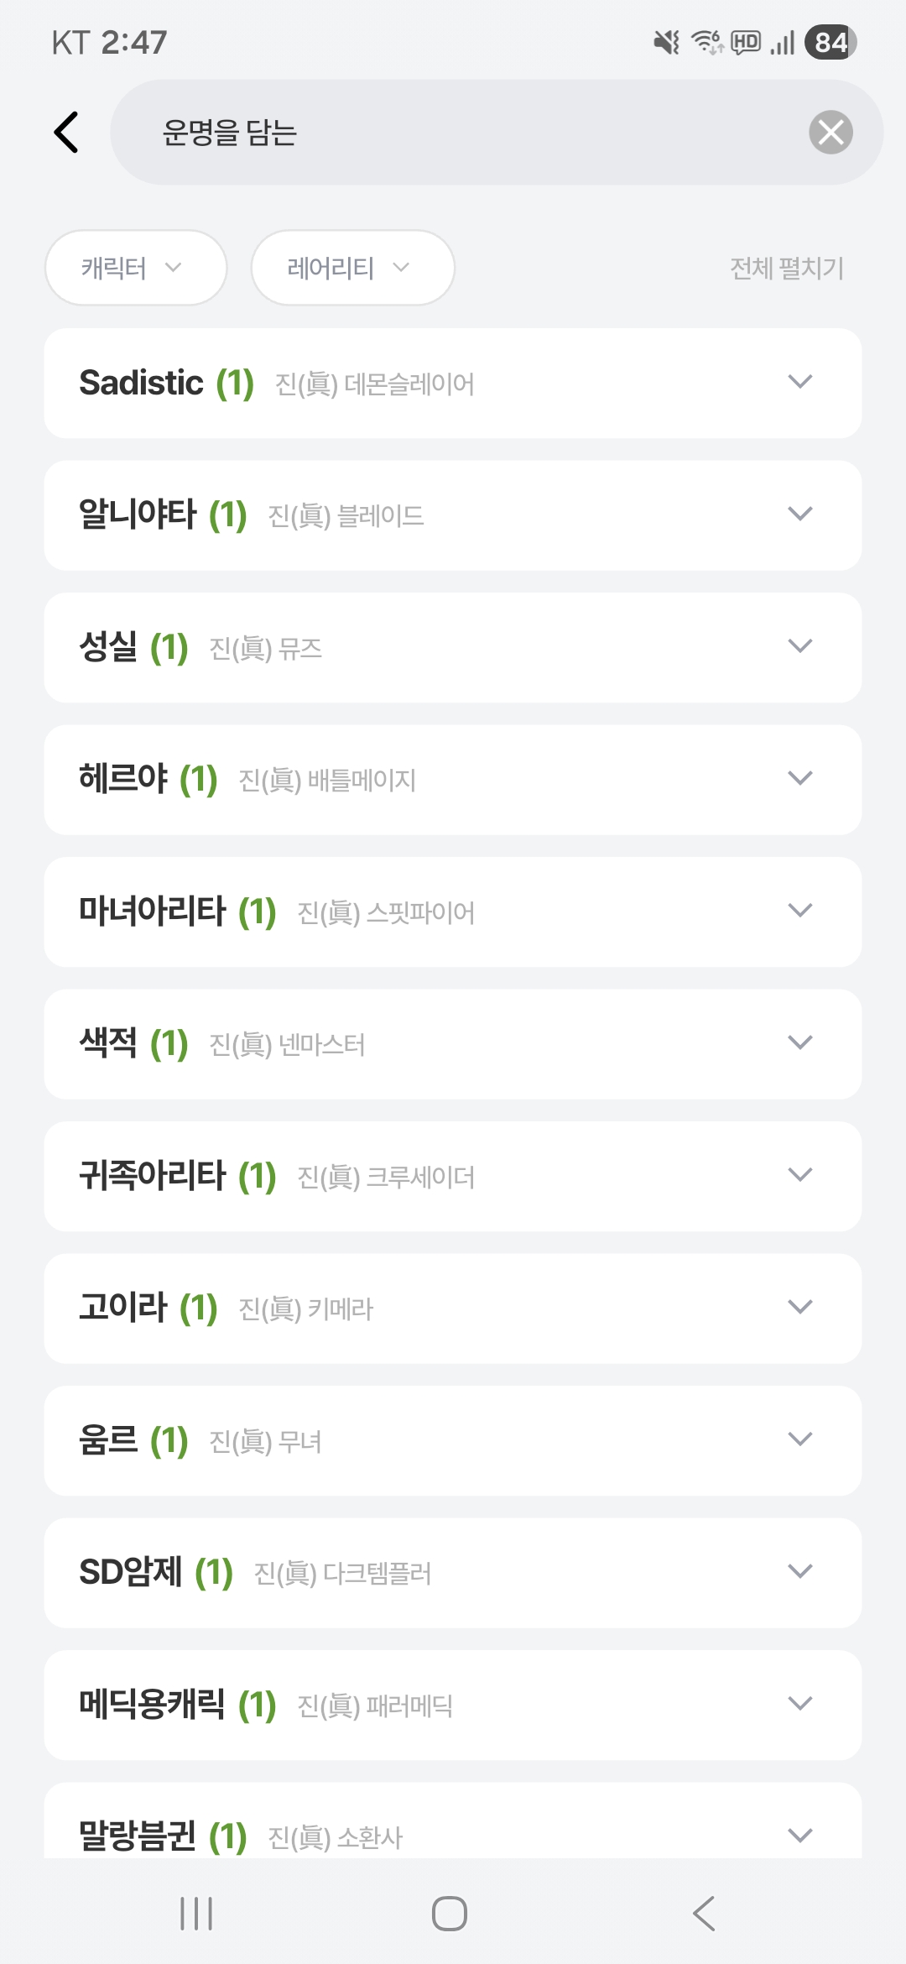Screen dimensions: 906x1964
Task: Expand the 움르 무녀 row
Action: coord(800,1439)
